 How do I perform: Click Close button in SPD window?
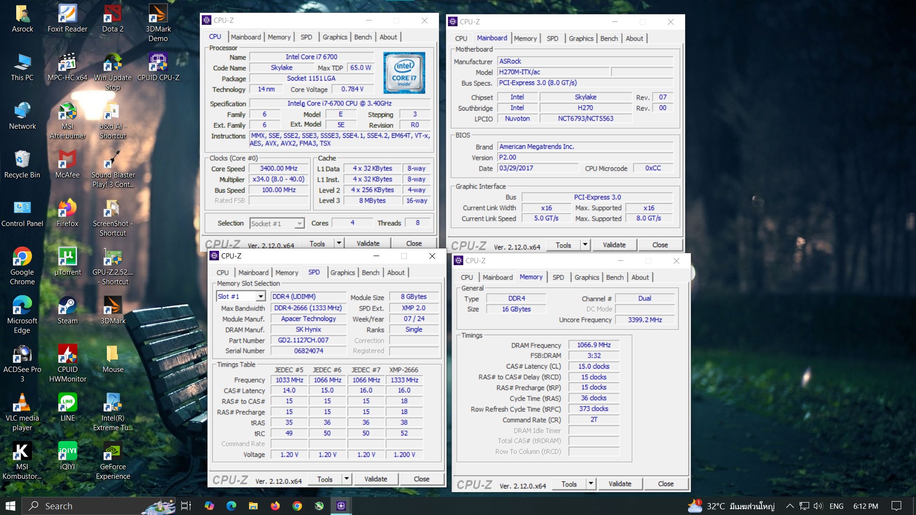click(x=422, y=479)
